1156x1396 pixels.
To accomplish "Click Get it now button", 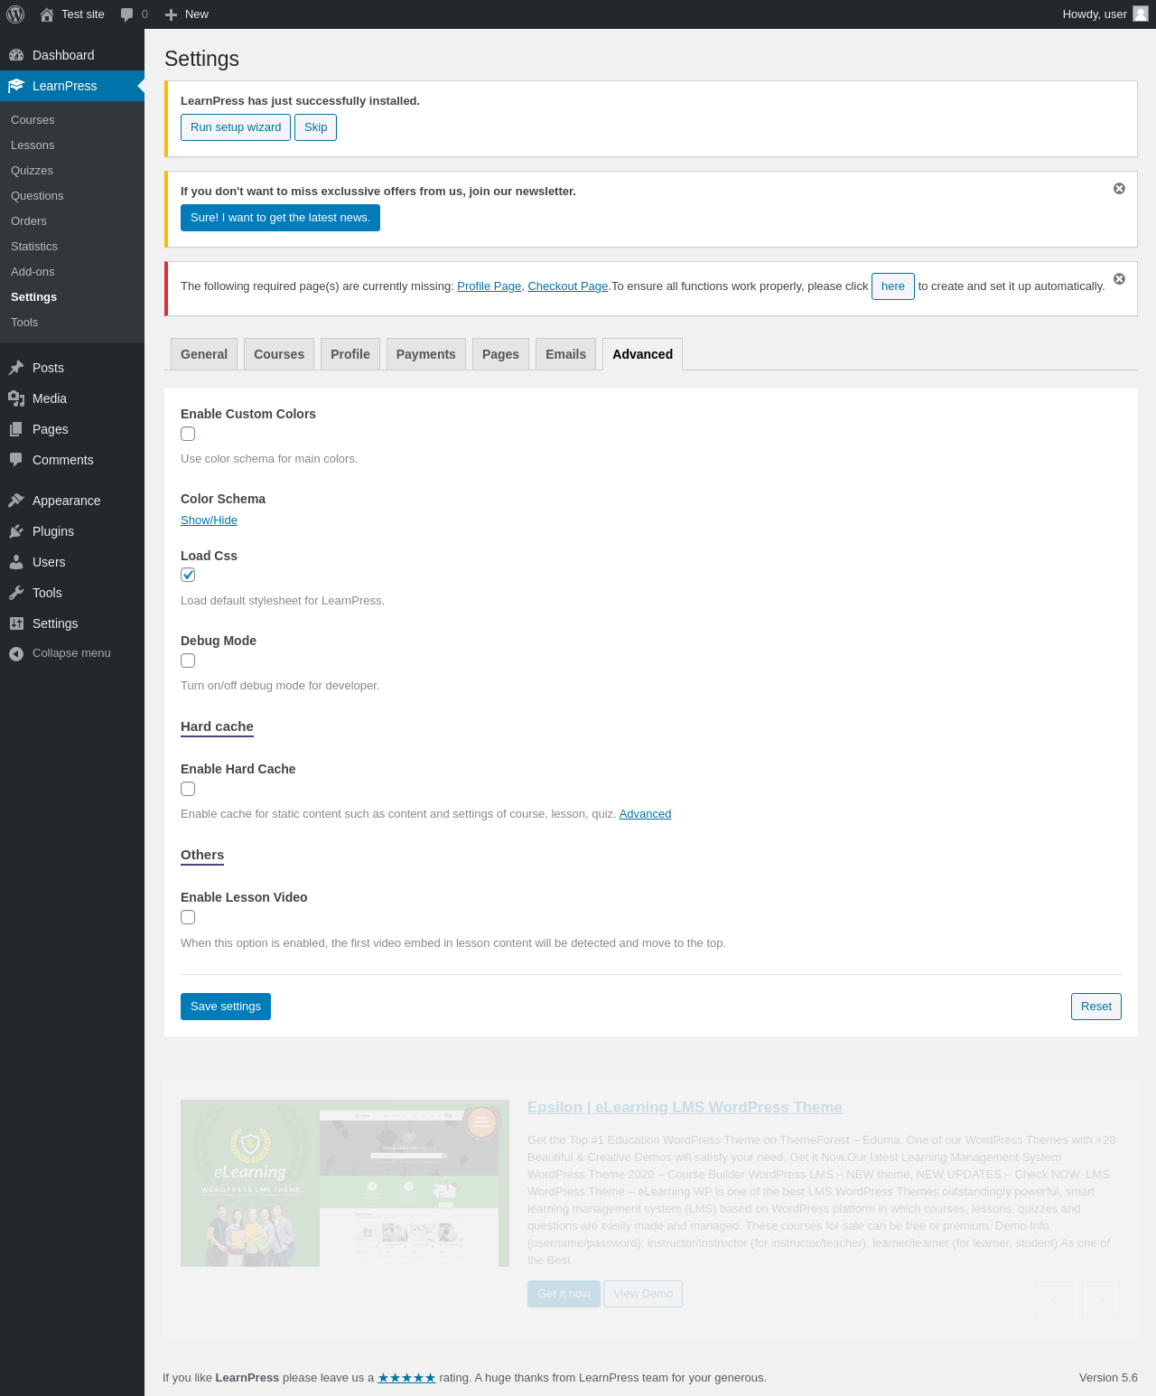I will click(x=564, y=1294).
